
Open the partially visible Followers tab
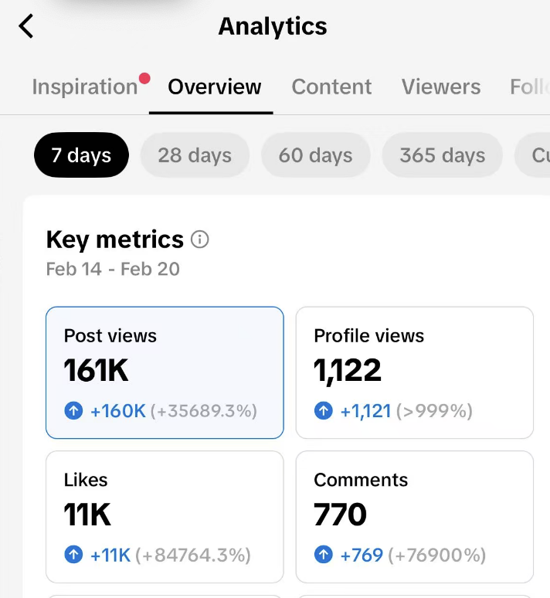click(x=530, y=87)
